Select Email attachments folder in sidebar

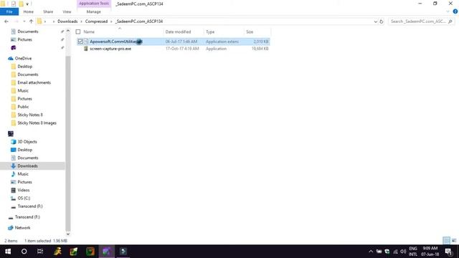[34, 83]
